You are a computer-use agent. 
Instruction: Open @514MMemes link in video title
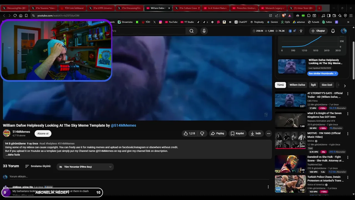point(123,126)
